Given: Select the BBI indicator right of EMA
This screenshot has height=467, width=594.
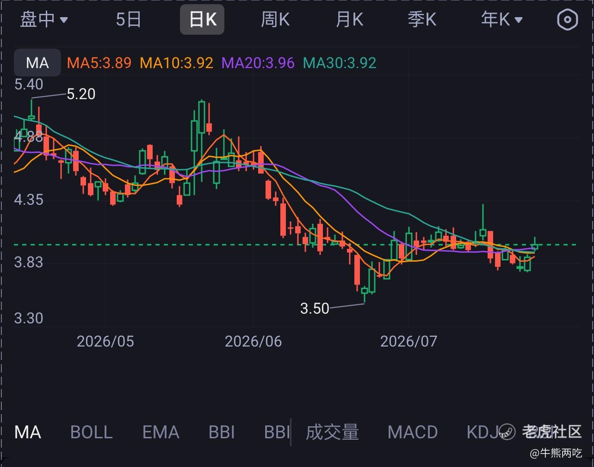Looking at the screenshot, I should 222,432.
